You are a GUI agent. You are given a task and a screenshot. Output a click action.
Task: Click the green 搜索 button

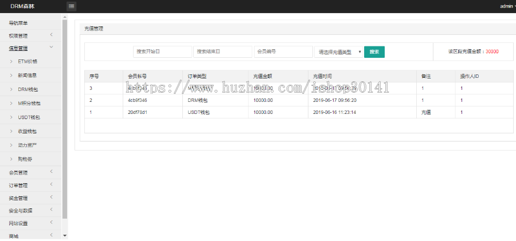tap(374, 52)
